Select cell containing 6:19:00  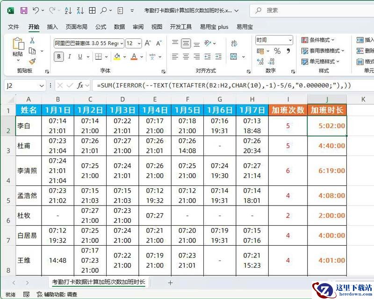[x=327, y=171]
